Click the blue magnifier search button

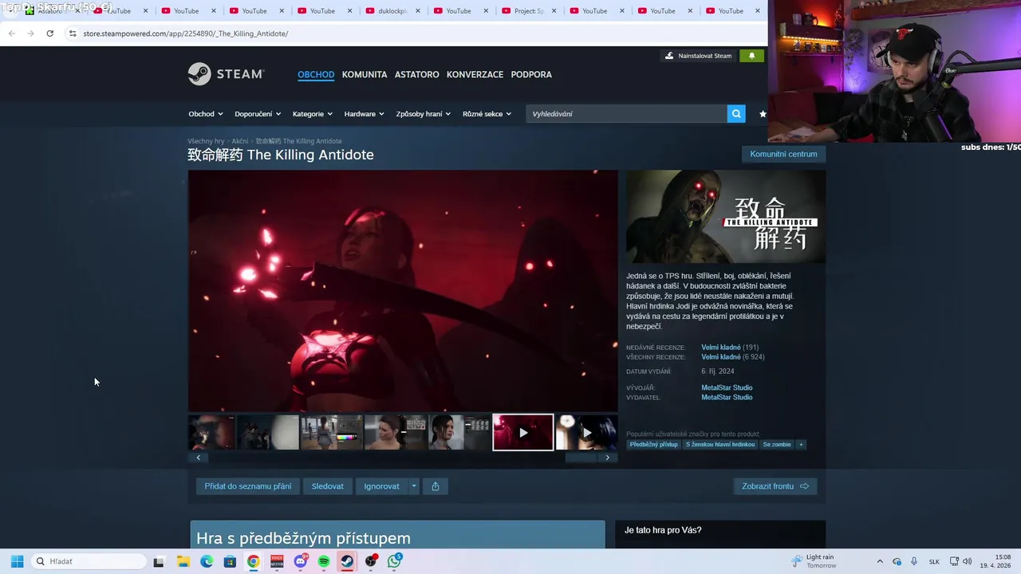[x=736, y=114]
